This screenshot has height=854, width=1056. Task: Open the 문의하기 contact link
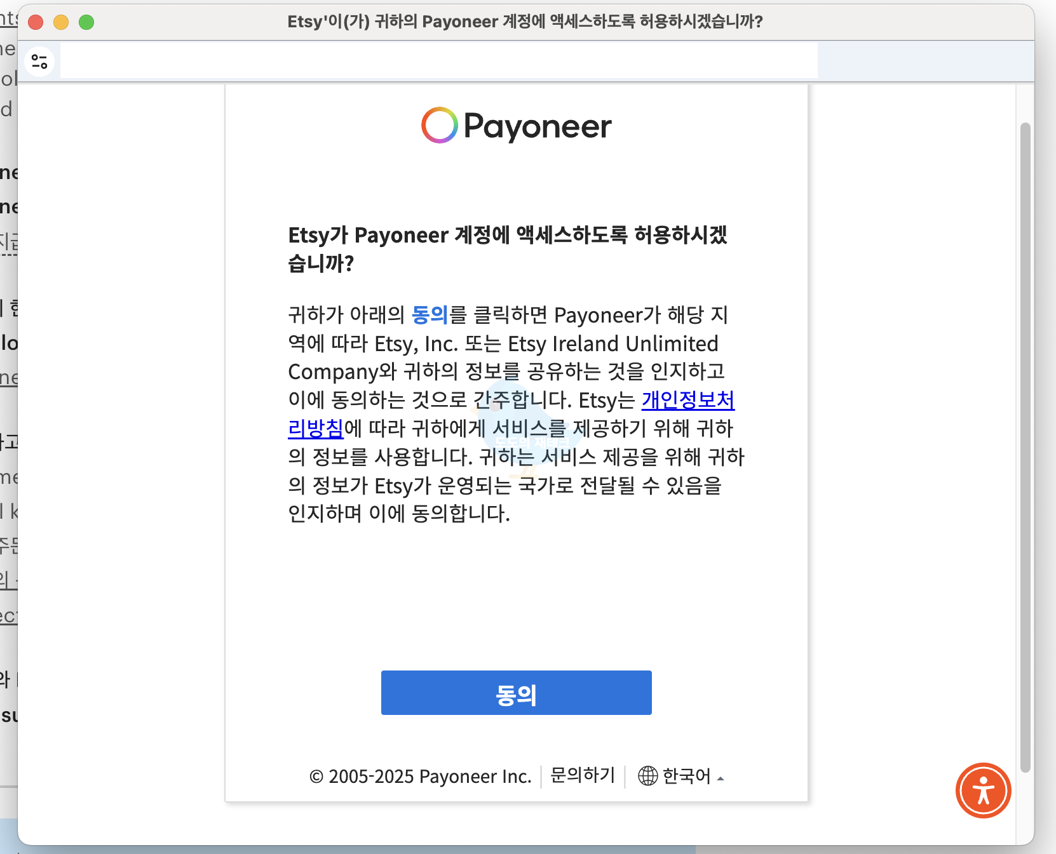point(583,775)
